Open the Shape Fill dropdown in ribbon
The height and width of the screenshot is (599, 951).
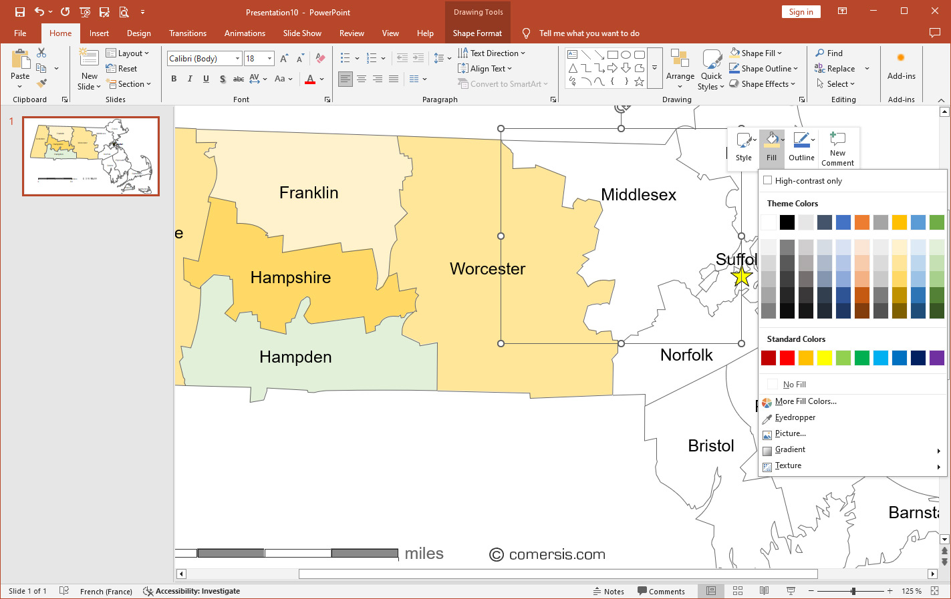[x=756, y=53]
